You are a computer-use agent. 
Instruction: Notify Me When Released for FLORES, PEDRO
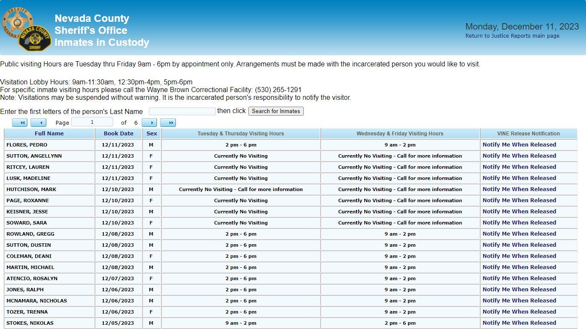click(519, 145)
